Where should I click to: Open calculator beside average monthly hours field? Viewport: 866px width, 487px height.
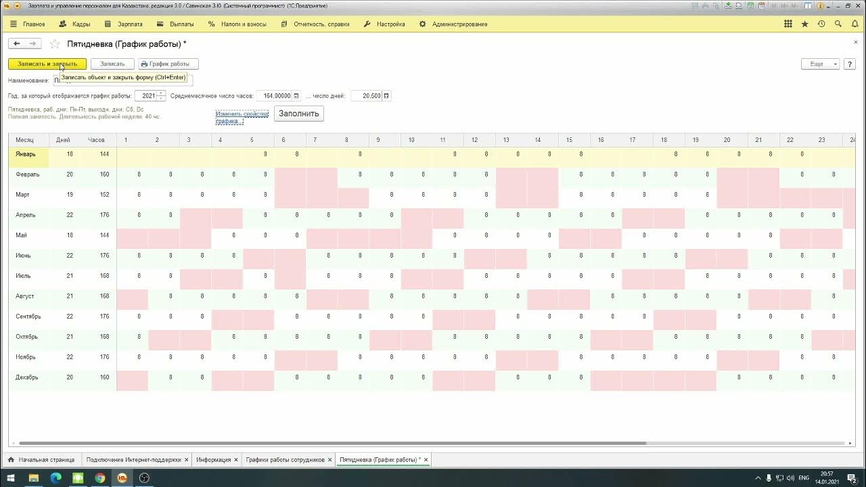coord(296,96)
